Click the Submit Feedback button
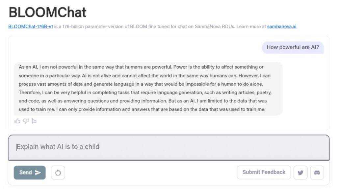This screenshot has height=189, width=337. 264,172
